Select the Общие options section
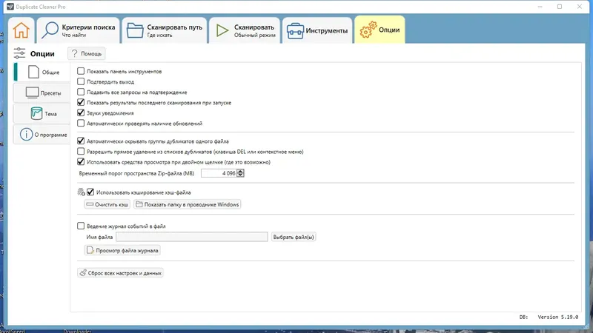 click(x=42, y=72)
